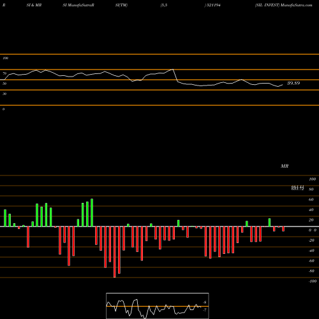Click the MR label above the histogram
Image resolution: width=319 pixels, height=319 pixels.
[x=285, y=166]
